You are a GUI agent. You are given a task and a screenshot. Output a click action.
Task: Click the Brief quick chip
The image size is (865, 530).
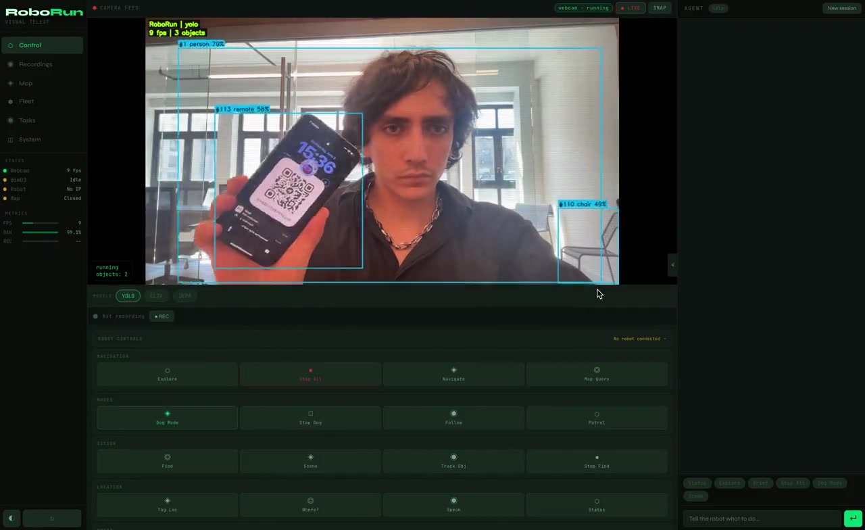point(760,483)
